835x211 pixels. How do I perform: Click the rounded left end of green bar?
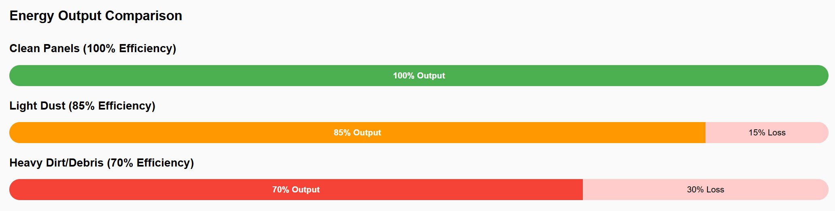(x=15, y=76)
